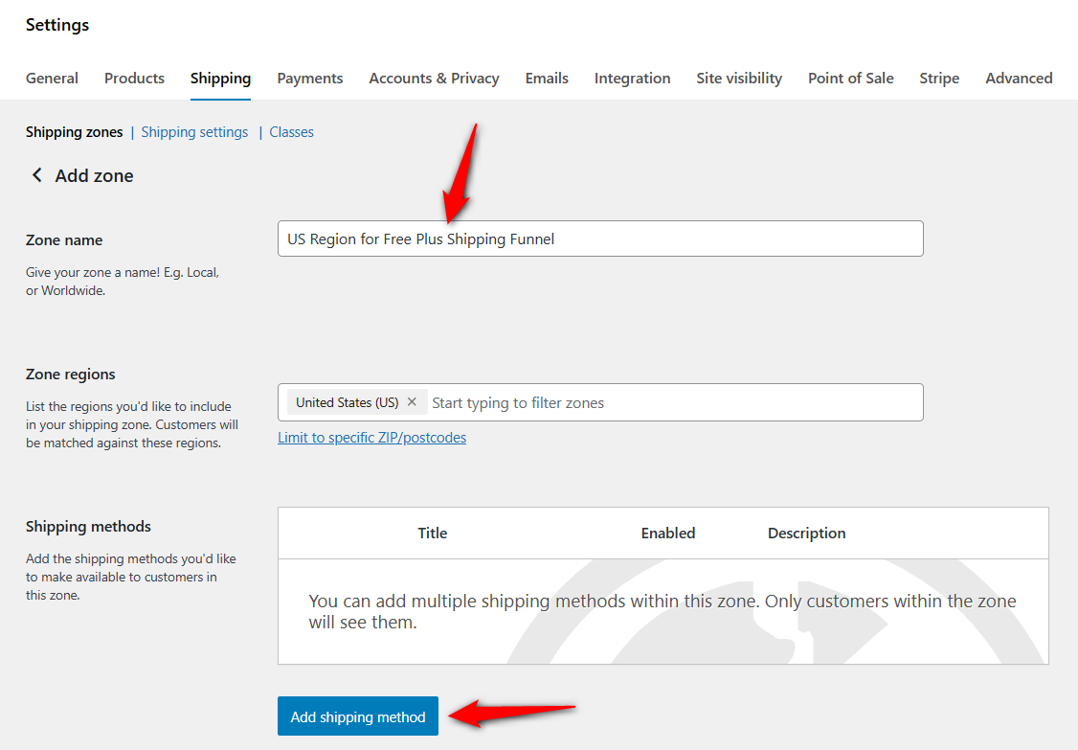Switch to the General settings tab
Screen dimensions: 1078x750
(52, 79)
